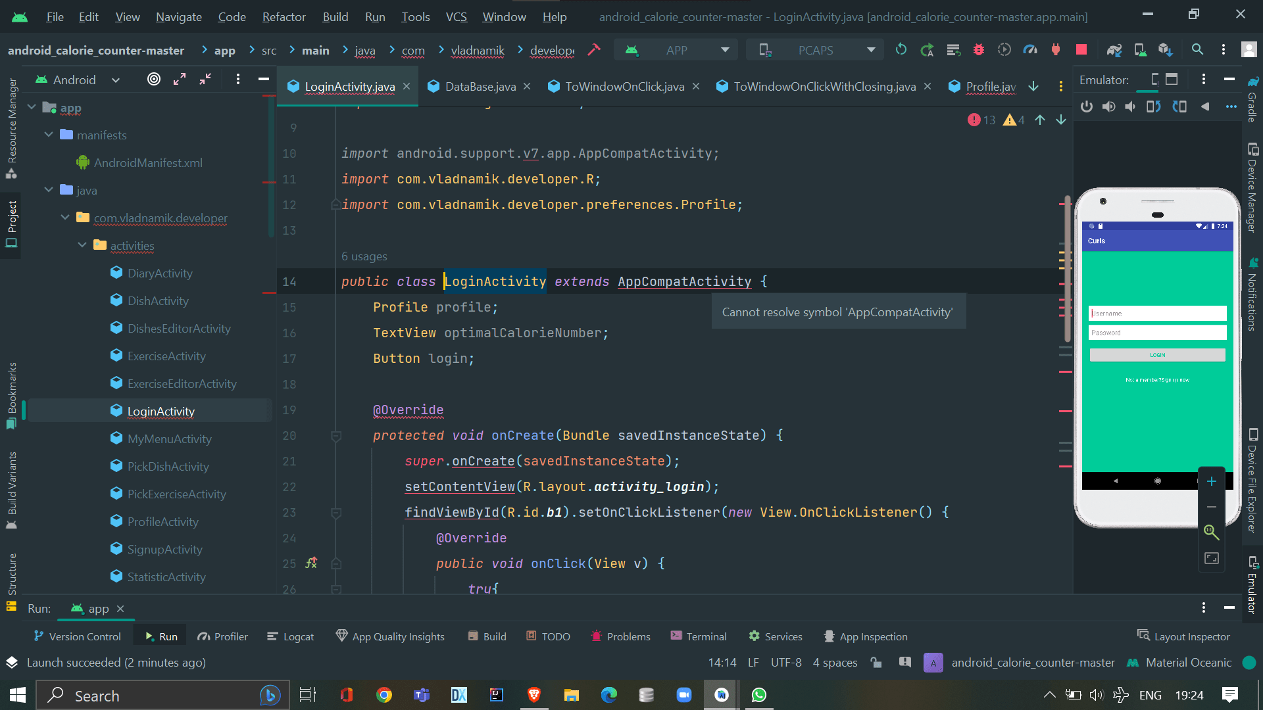Switch to DataBase.java editor tab
The height and width of the screenshot is (710, 1263).
tap(480, 87)
